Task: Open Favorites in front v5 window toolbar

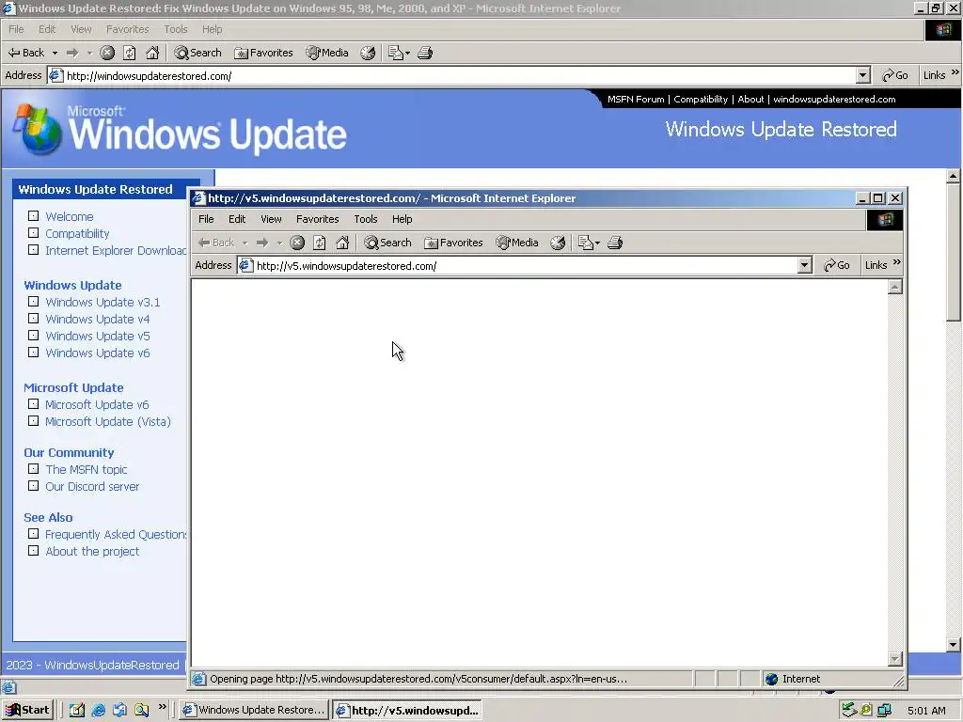Action: [x=453, y=243]
